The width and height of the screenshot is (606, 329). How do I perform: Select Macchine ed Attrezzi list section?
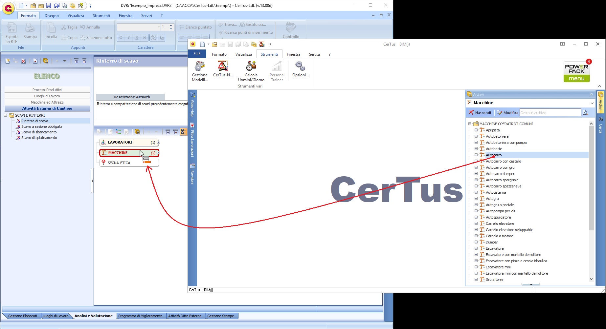pos(47,102)
